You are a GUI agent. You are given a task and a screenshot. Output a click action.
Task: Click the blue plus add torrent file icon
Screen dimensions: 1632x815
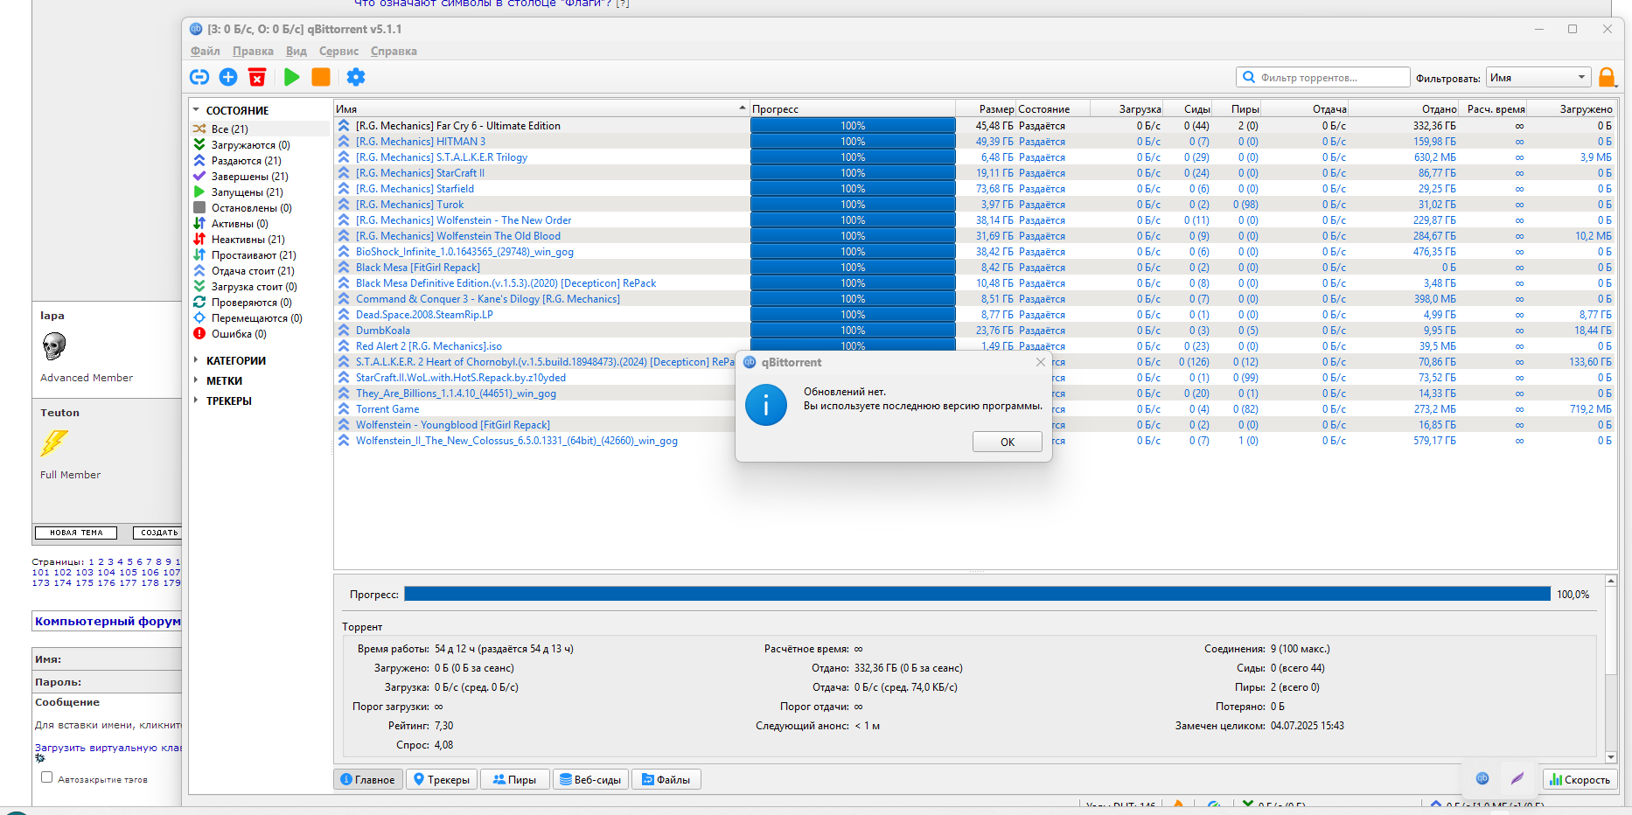point(228,77)
